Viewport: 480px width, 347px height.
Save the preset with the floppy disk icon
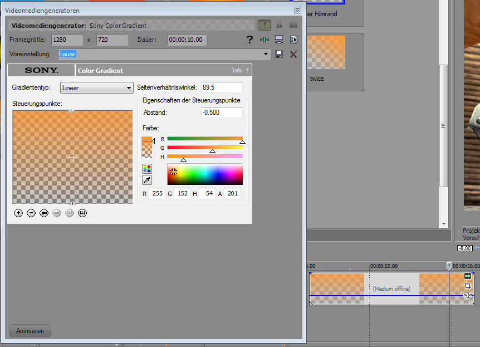(279, 54)
